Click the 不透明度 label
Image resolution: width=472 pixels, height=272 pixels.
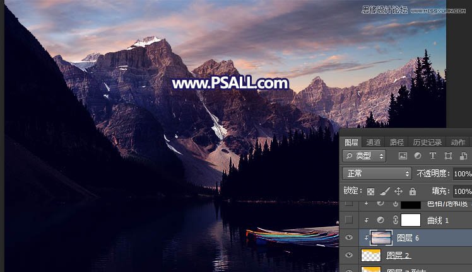pos(433,174)
